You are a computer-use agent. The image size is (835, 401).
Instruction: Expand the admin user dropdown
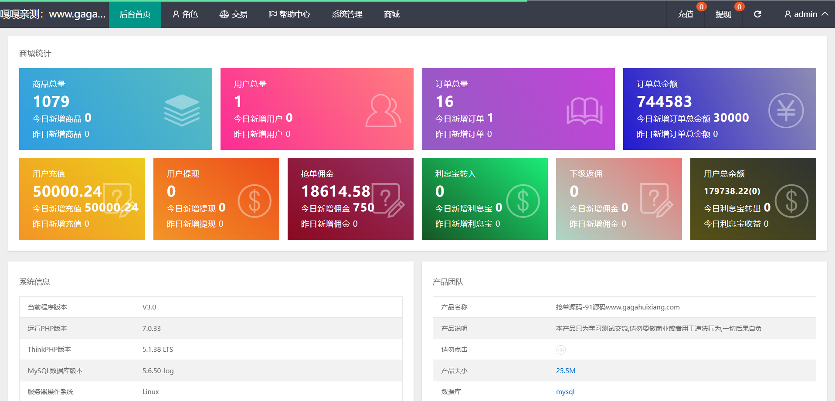tap(806, 14)
